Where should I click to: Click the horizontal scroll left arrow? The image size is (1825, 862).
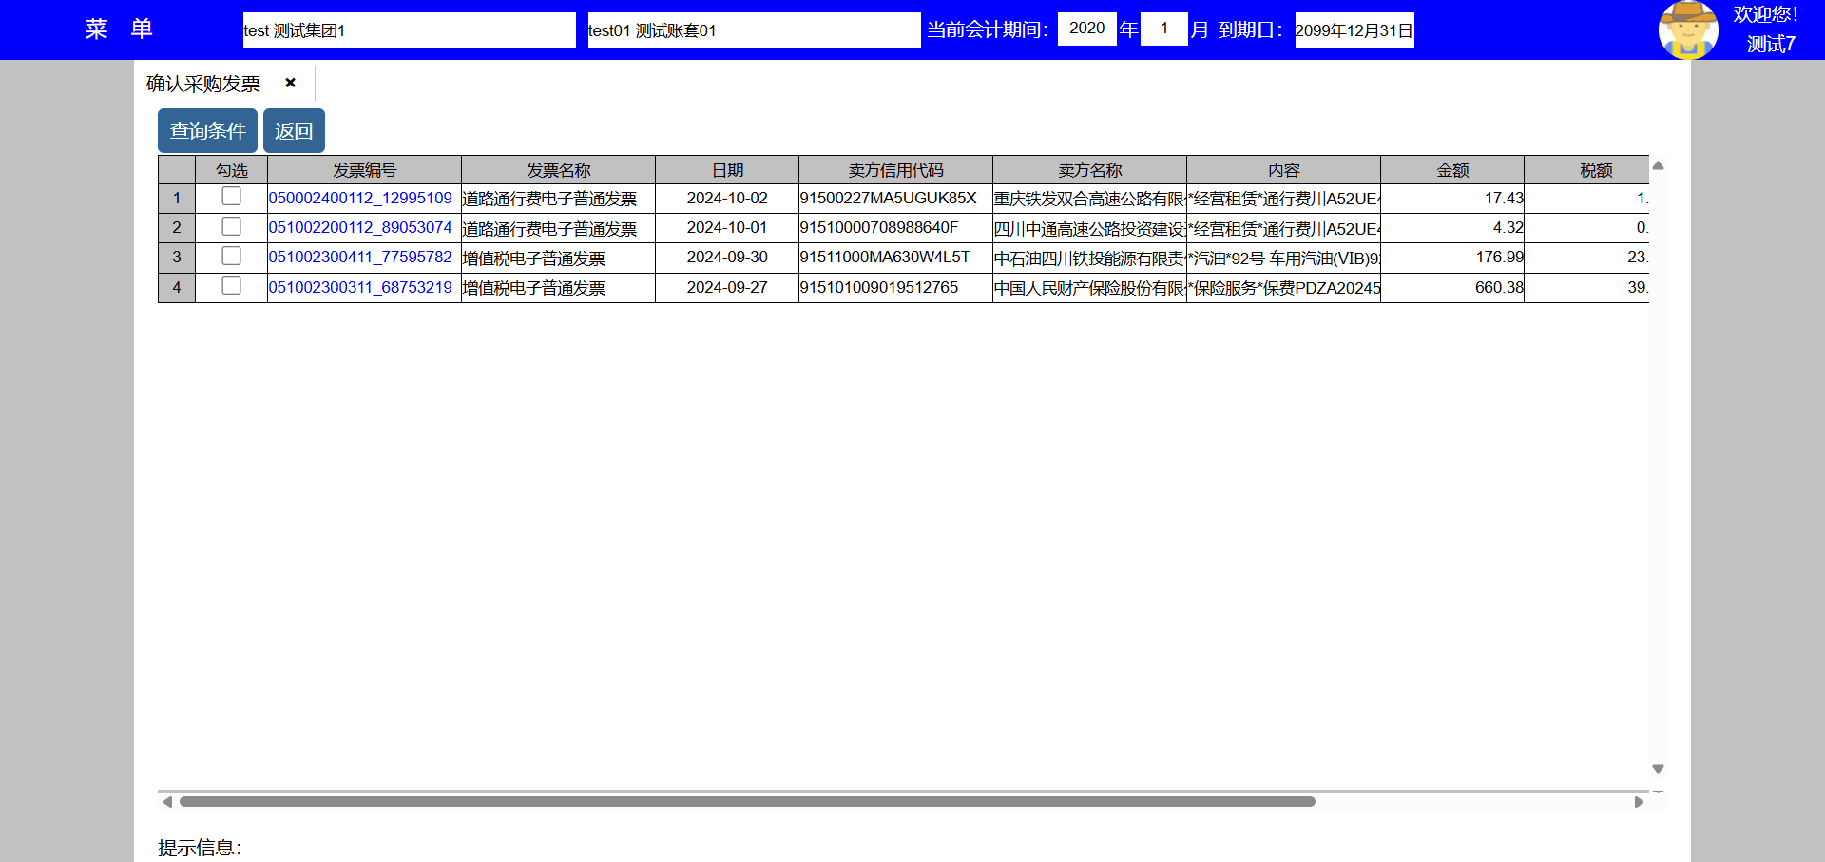point(167,802)
